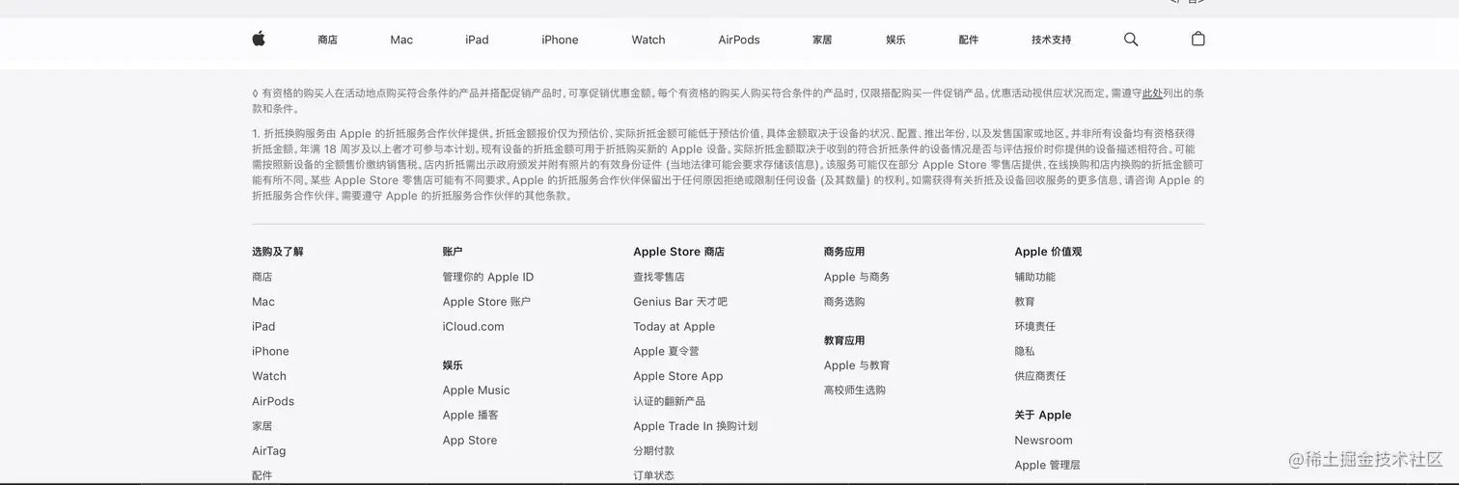Open the Apple 夏令营 link

tap(666, 352)
